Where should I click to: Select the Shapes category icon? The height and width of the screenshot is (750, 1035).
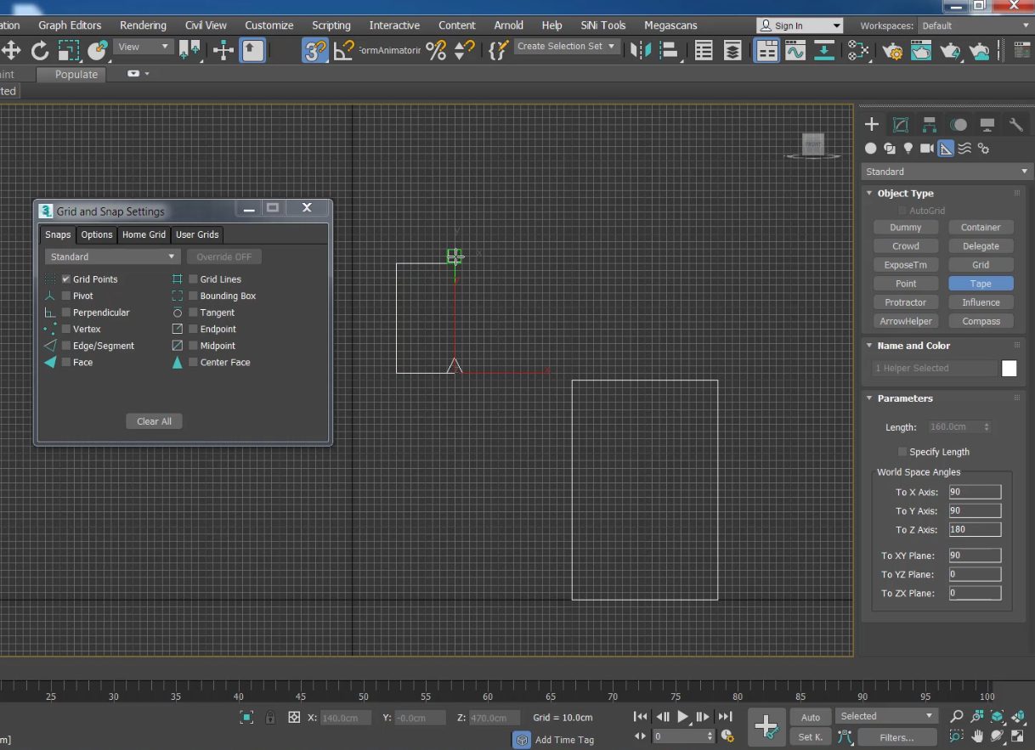click(890, 149)
